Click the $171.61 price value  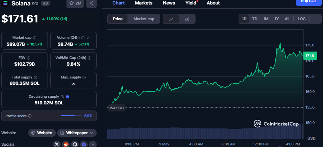coord(20,19)
